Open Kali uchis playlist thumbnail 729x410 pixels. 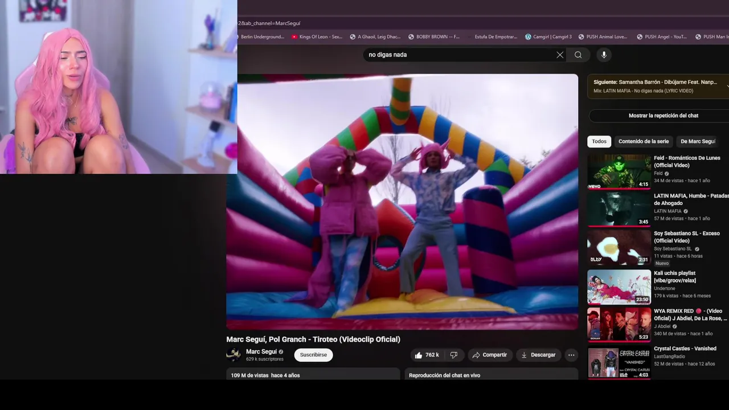point(619,286)
